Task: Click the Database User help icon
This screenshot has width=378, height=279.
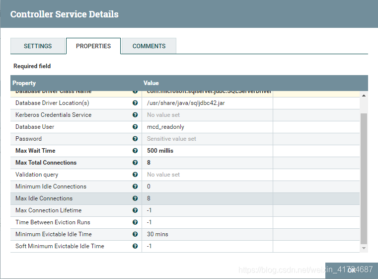Action: coord(135,127)
